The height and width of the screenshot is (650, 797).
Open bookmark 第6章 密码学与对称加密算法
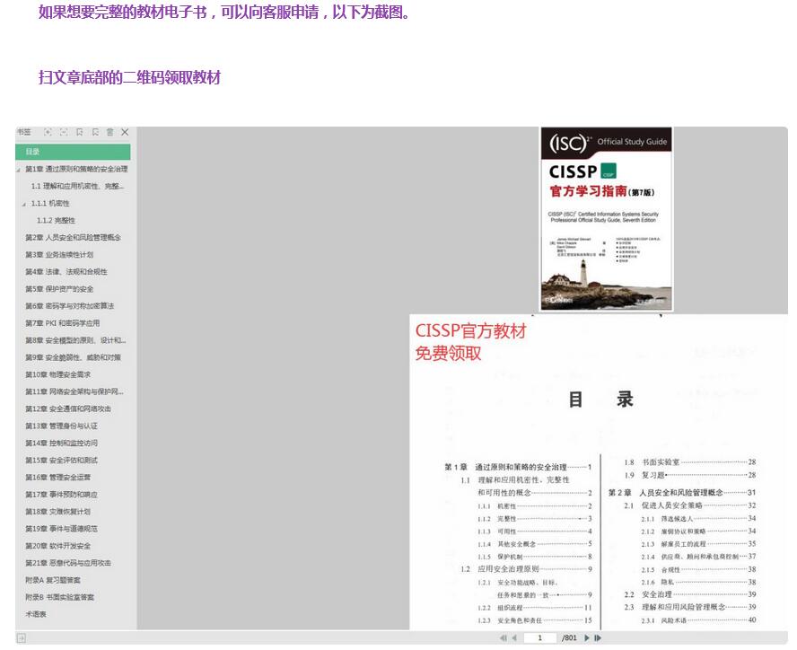pyautogui.click(x=70, y=306)
